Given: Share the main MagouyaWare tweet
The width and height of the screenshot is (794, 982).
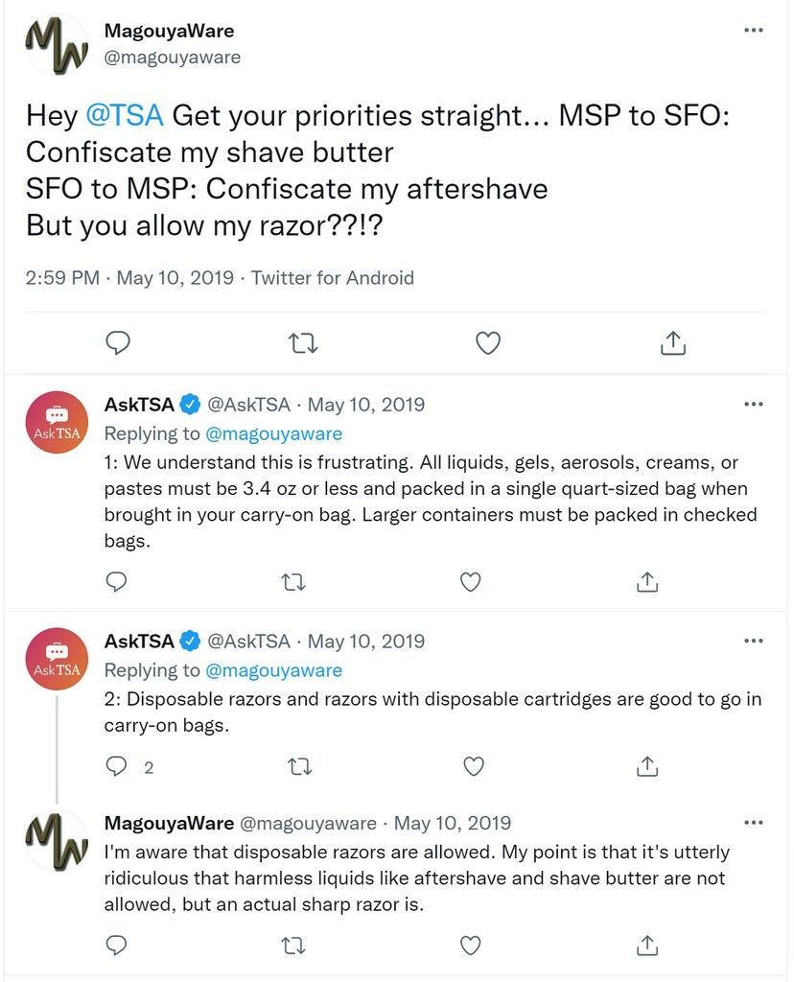Looking at the screenshot, I should click(x=673, y=342).
